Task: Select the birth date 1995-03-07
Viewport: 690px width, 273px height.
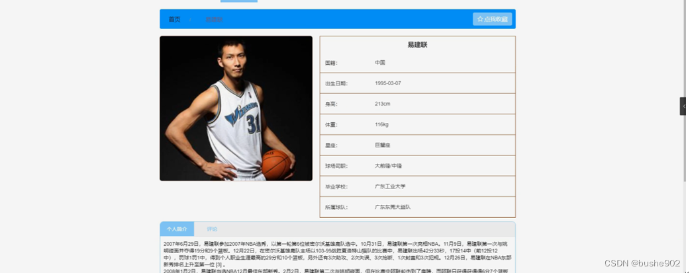Action: click(x=387, y=83)
